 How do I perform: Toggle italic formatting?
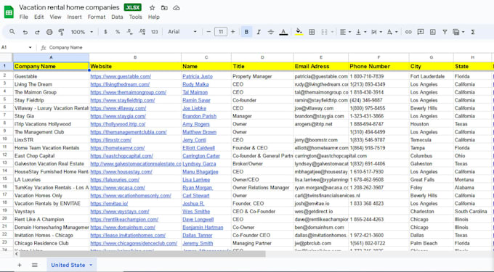click(x=259, y=32)
